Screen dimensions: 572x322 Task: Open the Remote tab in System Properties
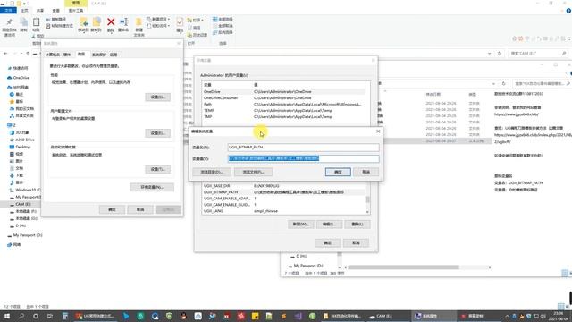coord(114,55)
